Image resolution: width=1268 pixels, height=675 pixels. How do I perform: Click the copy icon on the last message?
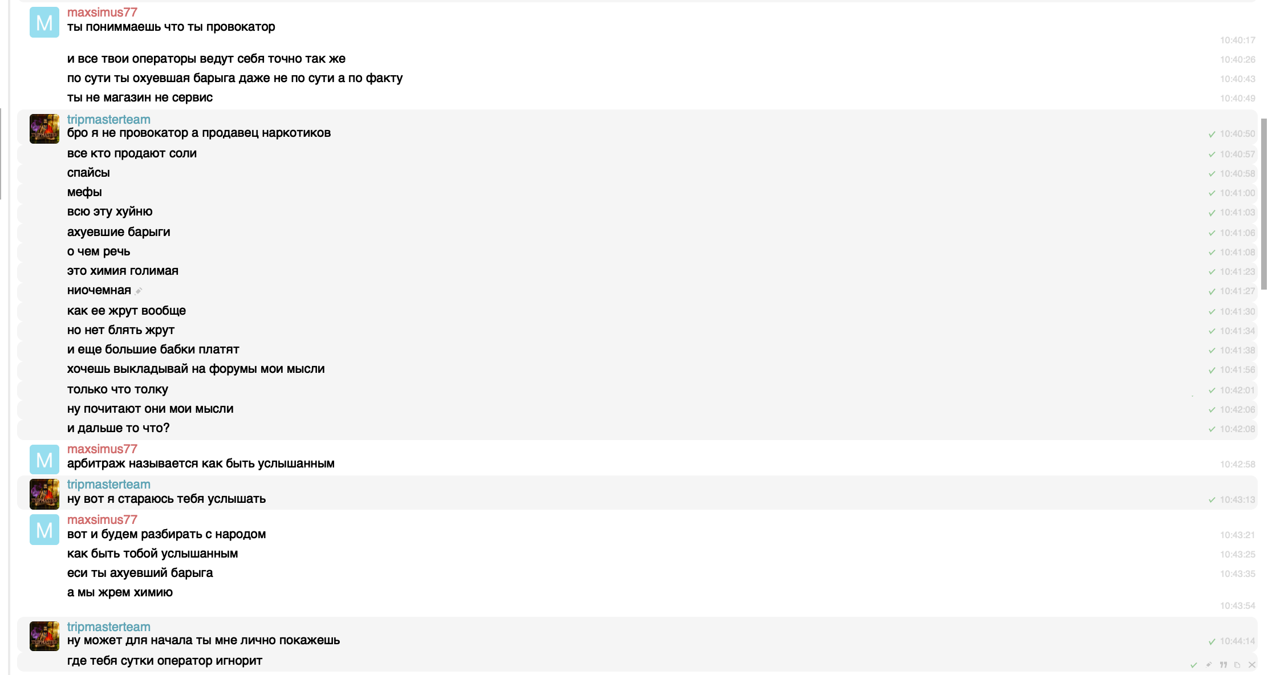(1237, 665)
